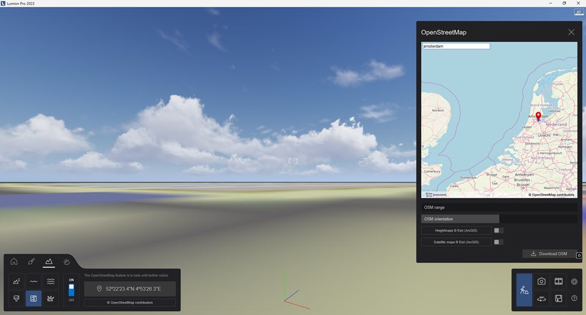586x315 pixels.
Task: Click the OpenStreetMap contributors map attribution link
Action: [x=551, y=195]
